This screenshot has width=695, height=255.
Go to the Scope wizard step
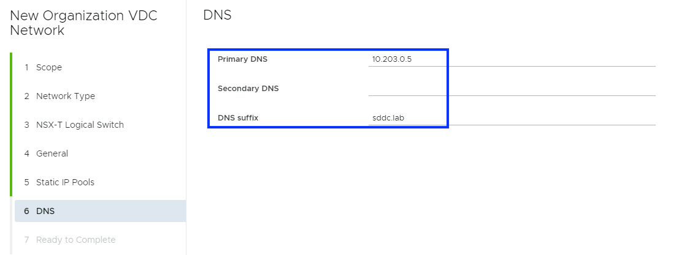pos(49,67)
